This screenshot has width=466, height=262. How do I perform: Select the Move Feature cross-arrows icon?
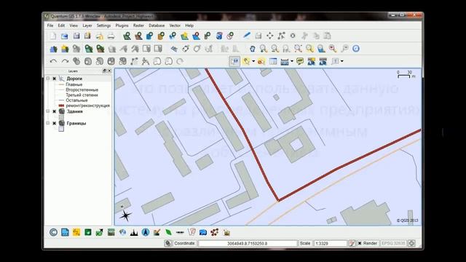[269, 36]
